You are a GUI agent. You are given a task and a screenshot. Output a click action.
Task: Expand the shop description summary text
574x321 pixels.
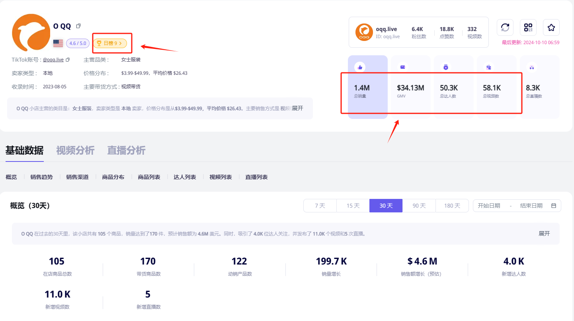[x=297, y=108]
